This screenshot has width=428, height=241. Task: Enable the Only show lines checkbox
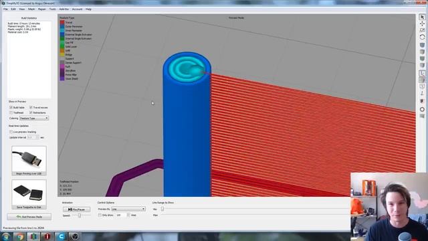(100, 216)
